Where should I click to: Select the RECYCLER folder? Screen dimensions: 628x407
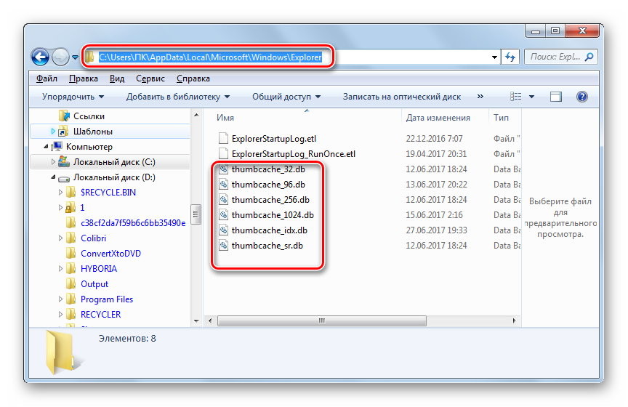[x=100, y=315]
